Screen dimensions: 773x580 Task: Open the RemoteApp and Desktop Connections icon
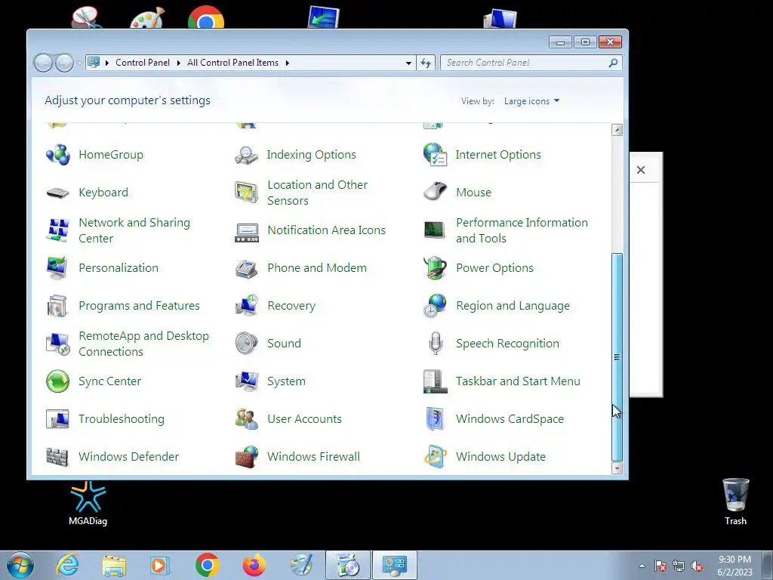coord(57,344)
